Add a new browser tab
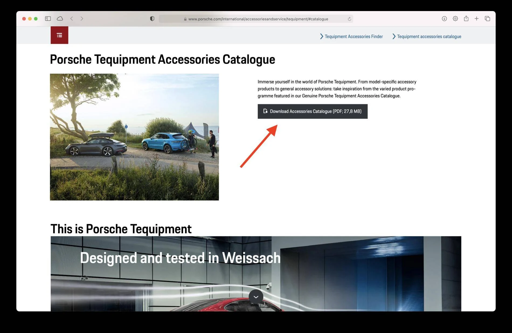The height and width of the screenshot is (333, 512). pyautogui.click(x=476, y=19)
